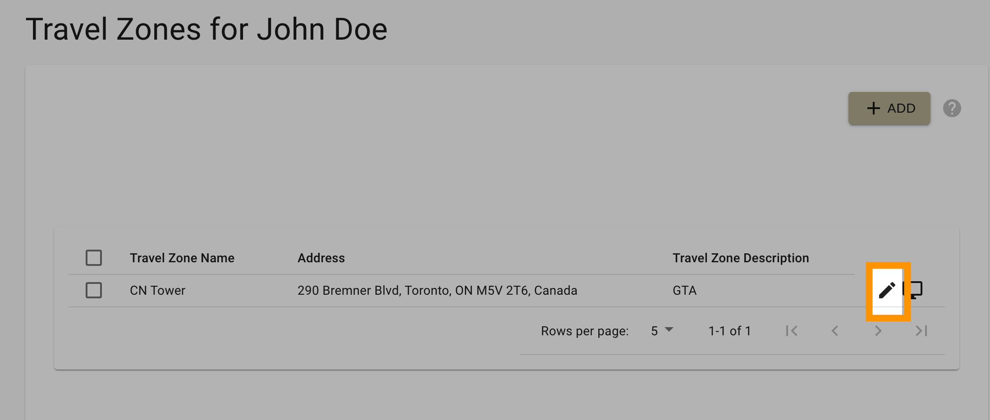This screenshot has height=420, width=990.
Task: Click the CN Tower name cell
Action: tap(157, 290)
